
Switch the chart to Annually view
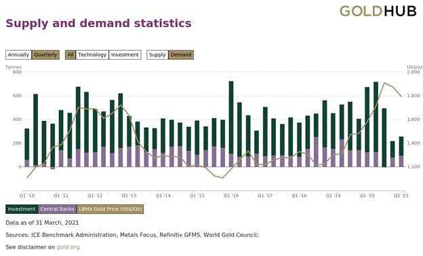[18, 55]
